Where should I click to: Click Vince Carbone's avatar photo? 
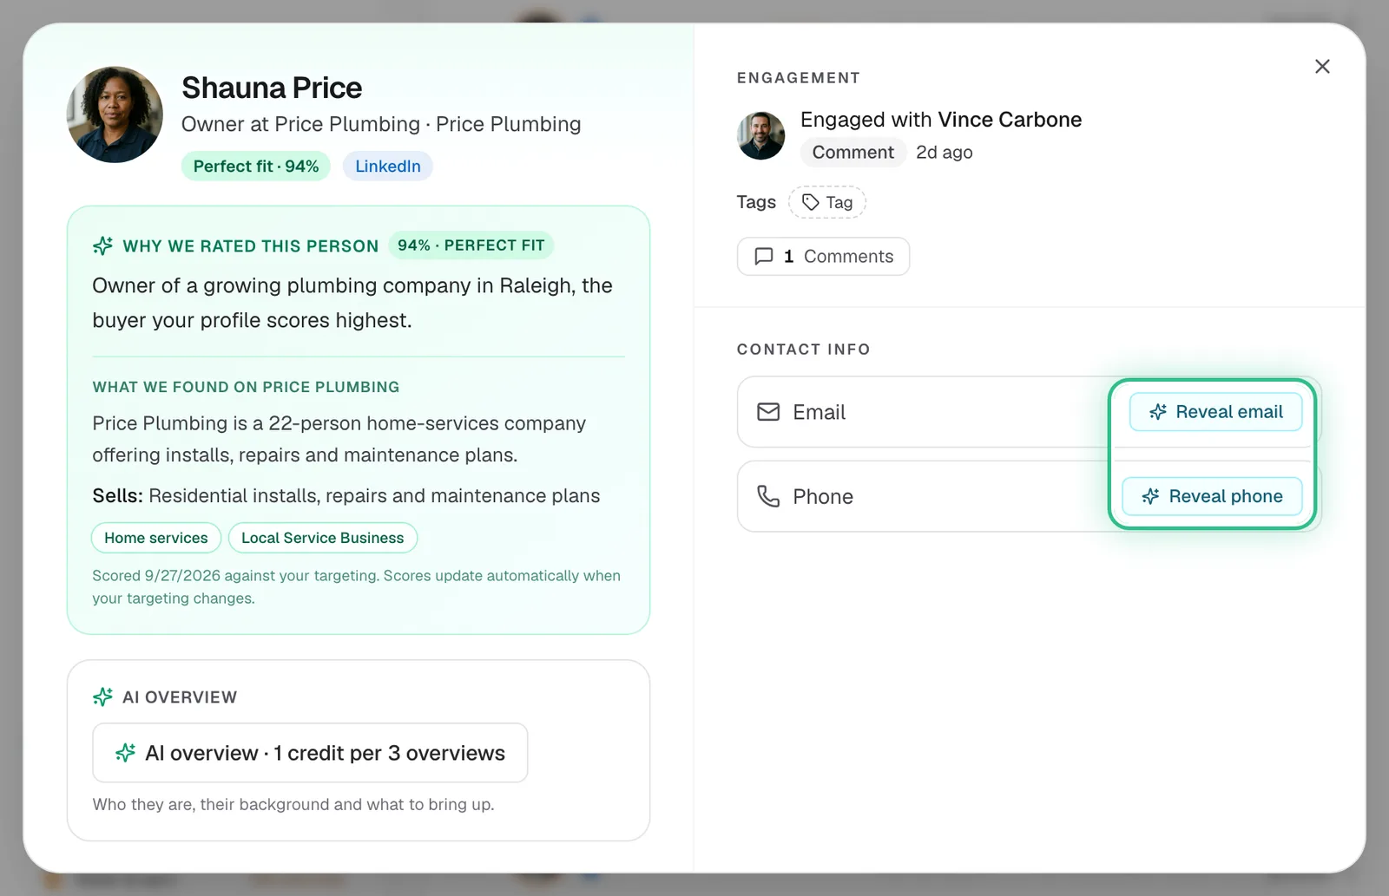[761, 135]
